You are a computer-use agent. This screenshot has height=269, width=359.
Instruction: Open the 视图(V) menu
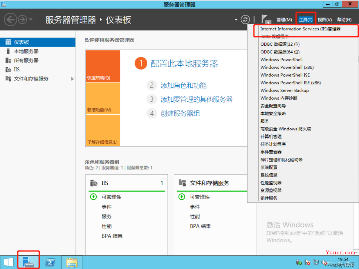[x=325, y=20]
